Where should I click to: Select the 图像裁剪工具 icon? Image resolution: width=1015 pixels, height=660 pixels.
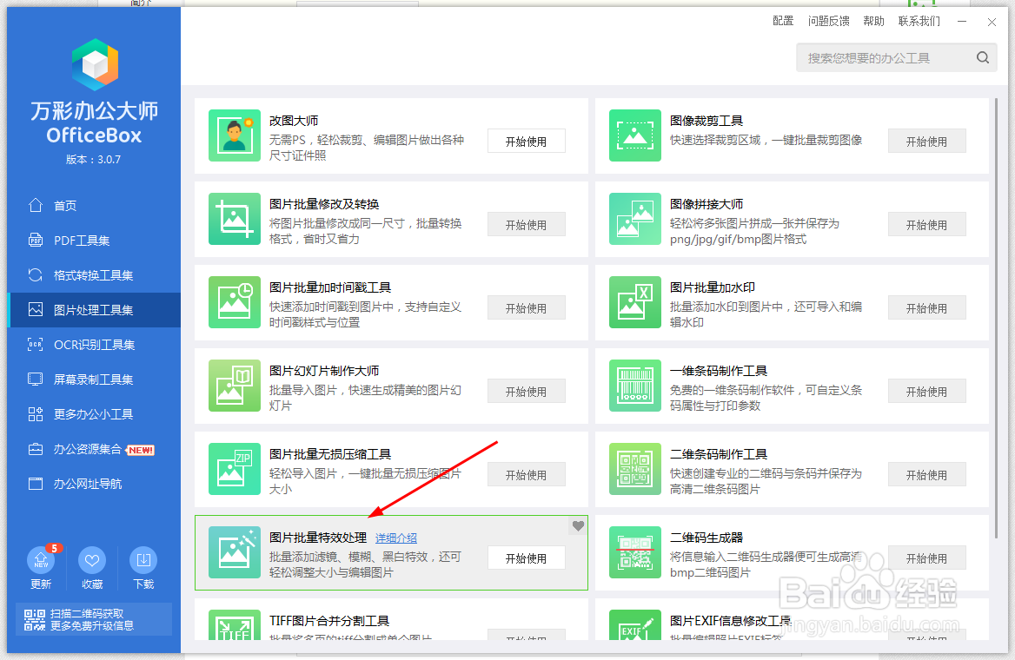point(635,135)
